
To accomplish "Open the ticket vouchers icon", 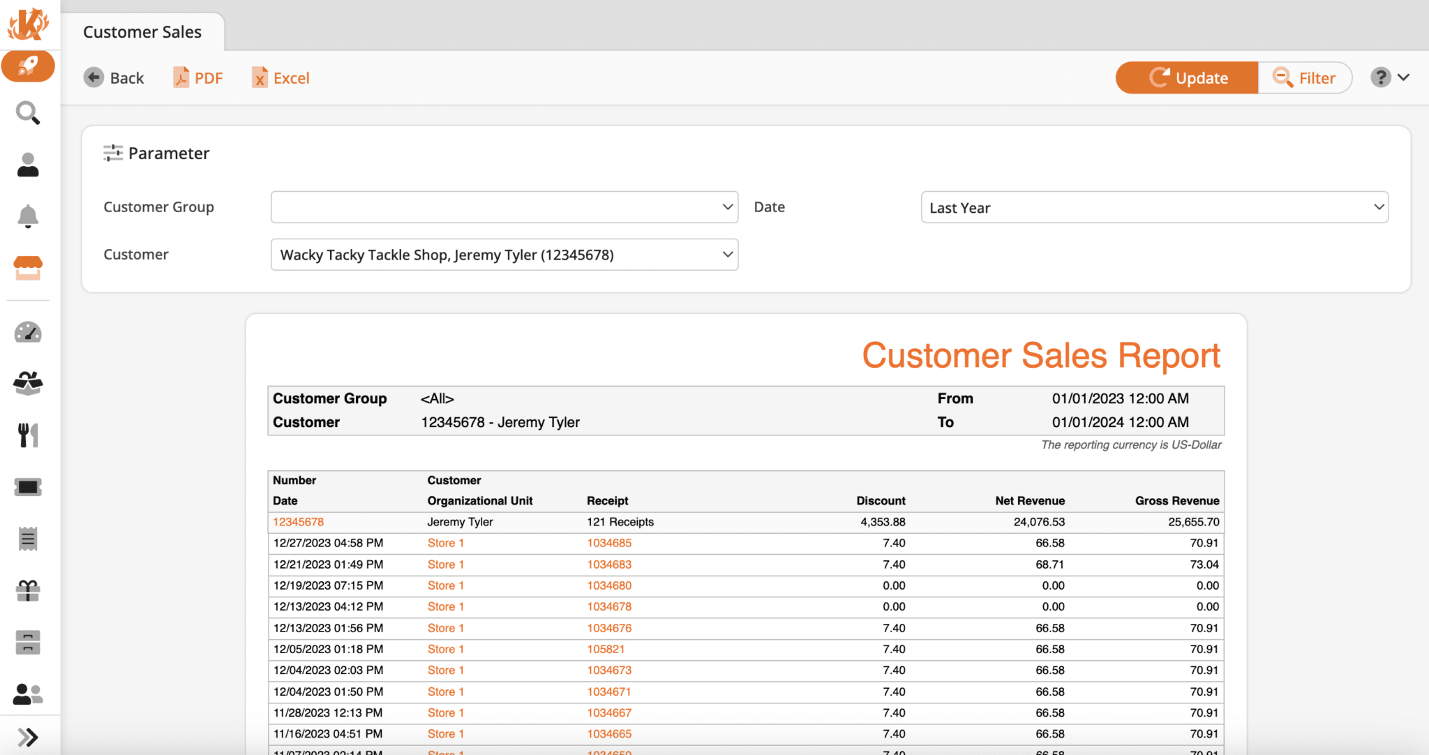I will click(x=28, y=486).
